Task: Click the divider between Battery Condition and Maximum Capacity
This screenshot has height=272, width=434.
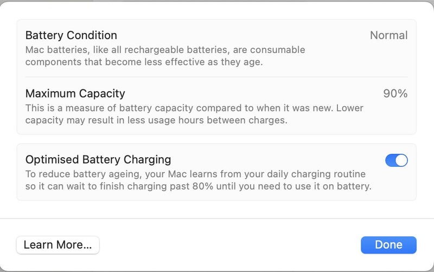Action: [x=216, y=77]
